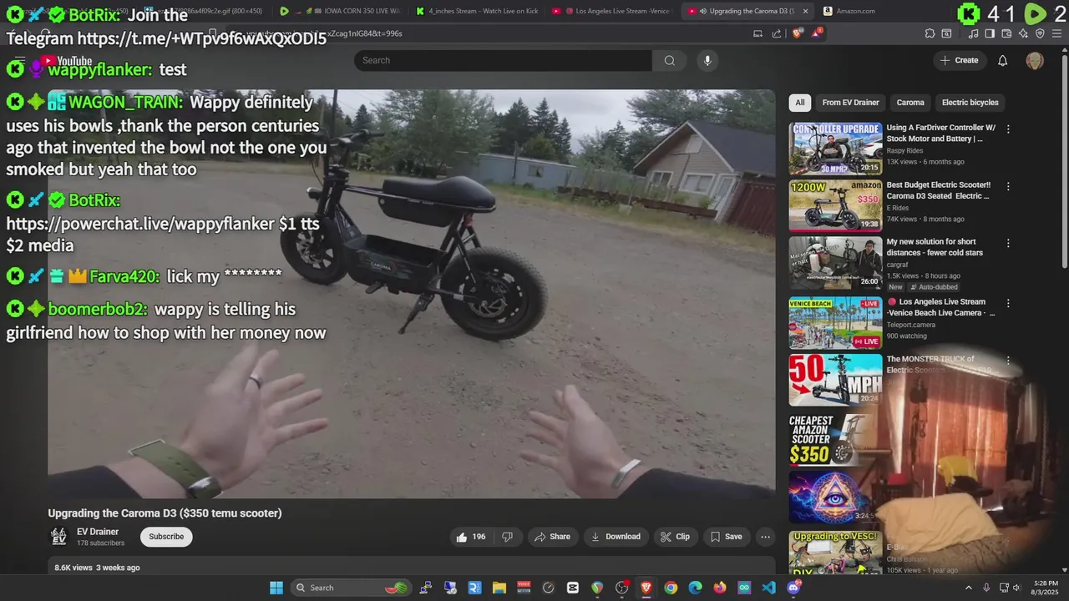The height and width of the screenshot is (601, 1069).
Task: Start voice search with the microphone icon
Action: (707, 60)
